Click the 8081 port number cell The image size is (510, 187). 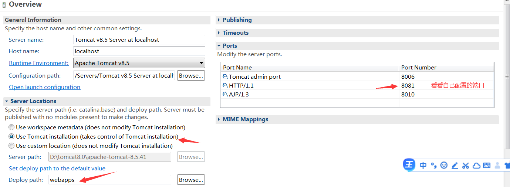coord(446,85)
